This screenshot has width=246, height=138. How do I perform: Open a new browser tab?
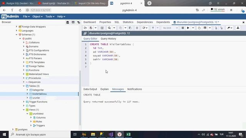pyautogui.click(x=150, y=3)
